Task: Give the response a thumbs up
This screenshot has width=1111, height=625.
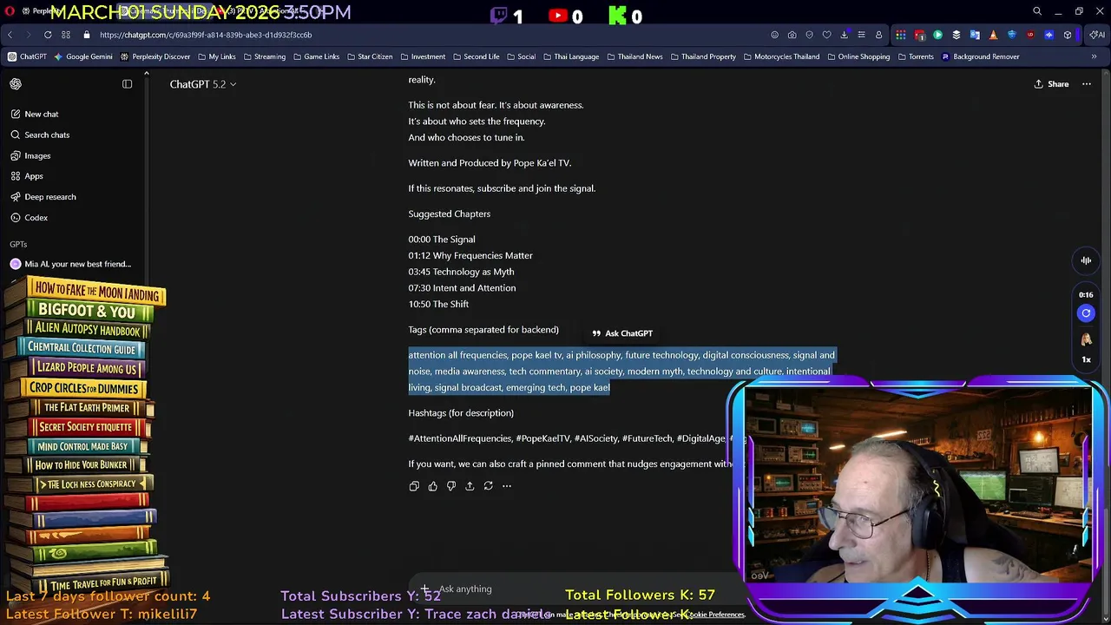Action: 432,486
